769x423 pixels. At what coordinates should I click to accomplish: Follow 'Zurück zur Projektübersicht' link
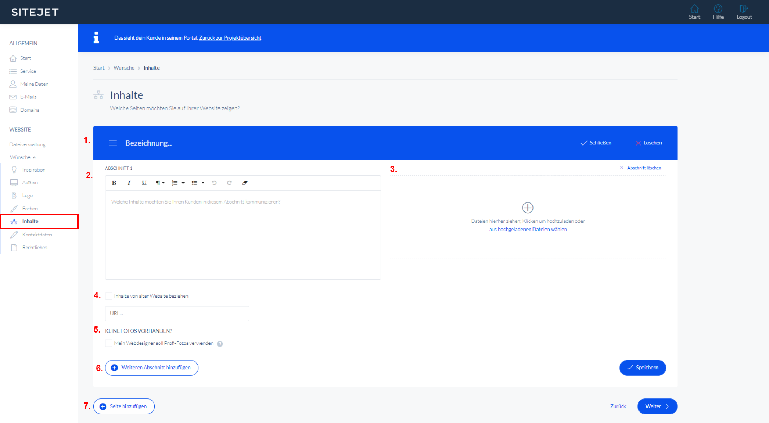(230, 38)
